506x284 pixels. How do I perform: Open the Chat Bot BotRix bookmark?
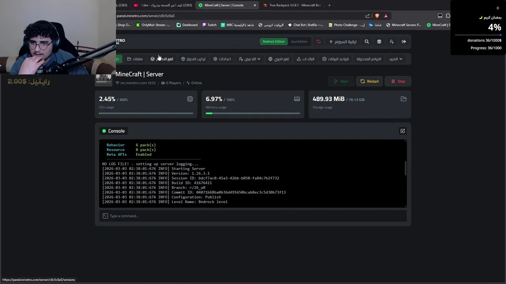pyautogui.click(x=306, y=25)
